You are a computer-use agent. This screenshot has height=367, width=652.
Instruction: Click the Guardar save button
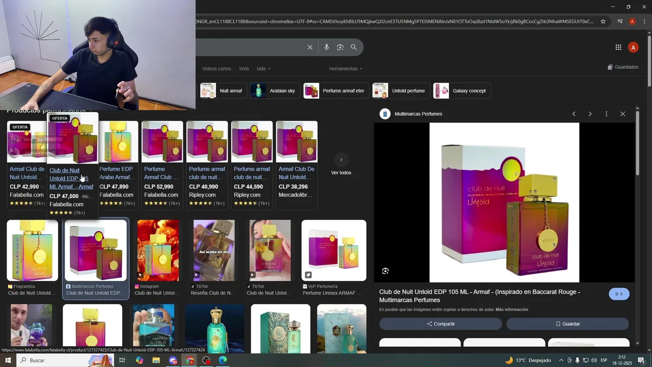click(x=567, y=324)
